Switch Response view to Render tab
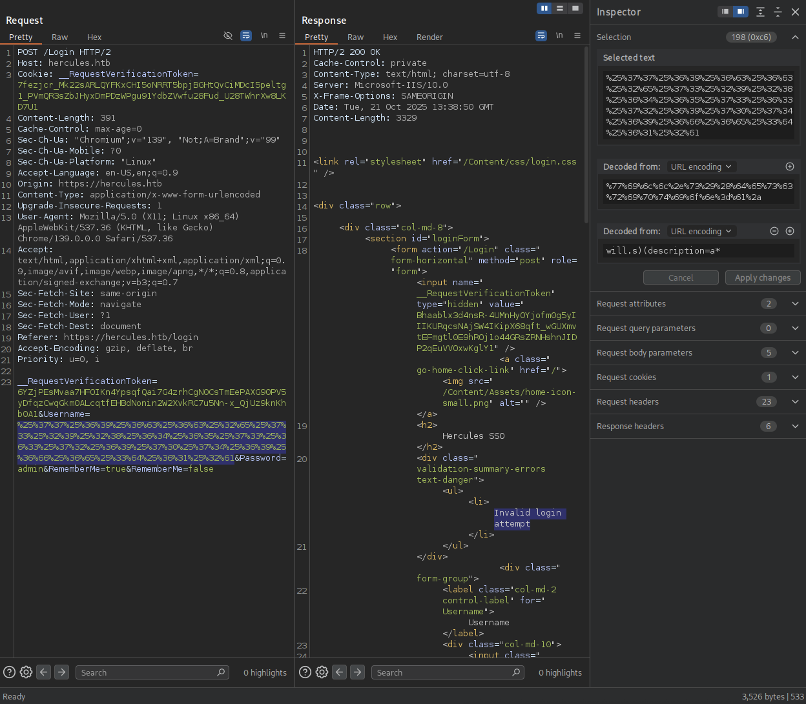 coord(429,37)
